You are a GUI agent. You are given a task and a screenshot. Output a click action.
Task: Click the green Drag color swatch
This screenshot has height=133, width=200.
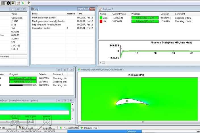pos(101,18)
